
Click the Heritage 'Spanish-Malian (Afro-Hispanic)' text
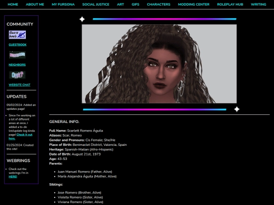89,149
